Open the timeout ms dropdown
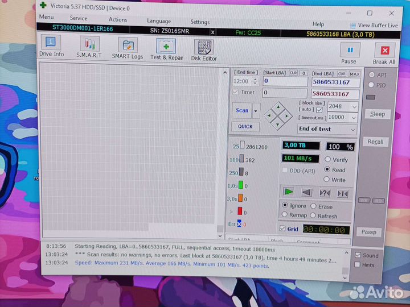Screen dimensions: 410x307 point(354,117)
